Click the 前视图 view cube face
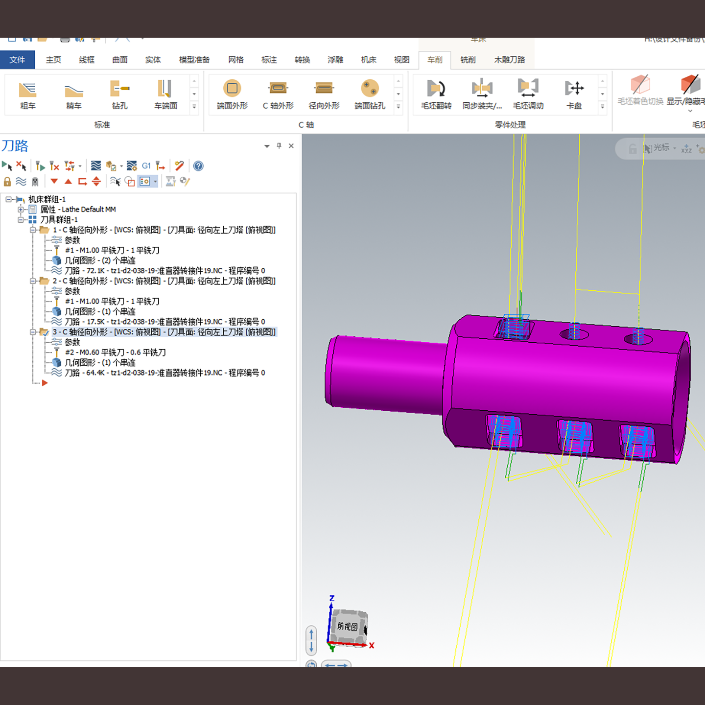This screenshot has height=705, width=705. [x=348, y=627]
